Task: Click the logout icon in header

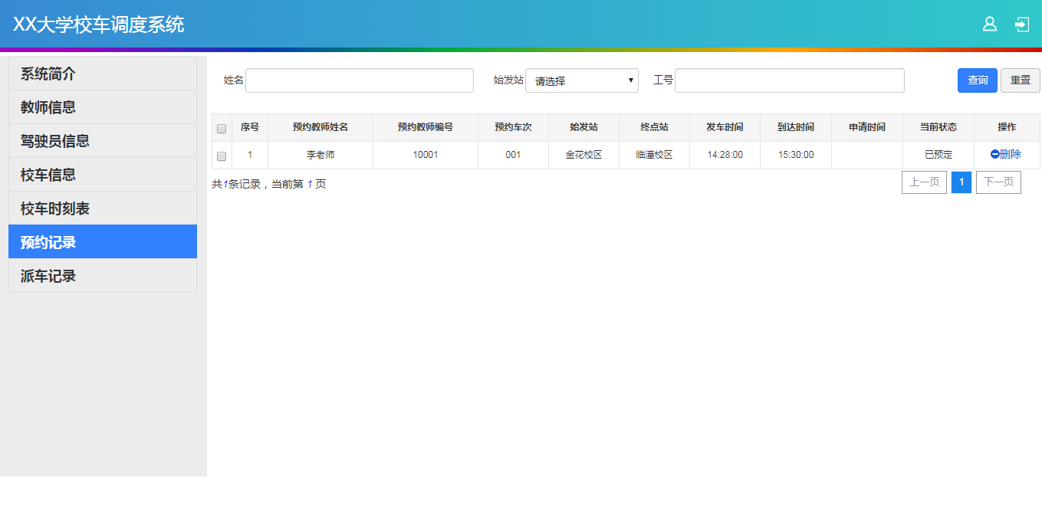Action: 1022,25
